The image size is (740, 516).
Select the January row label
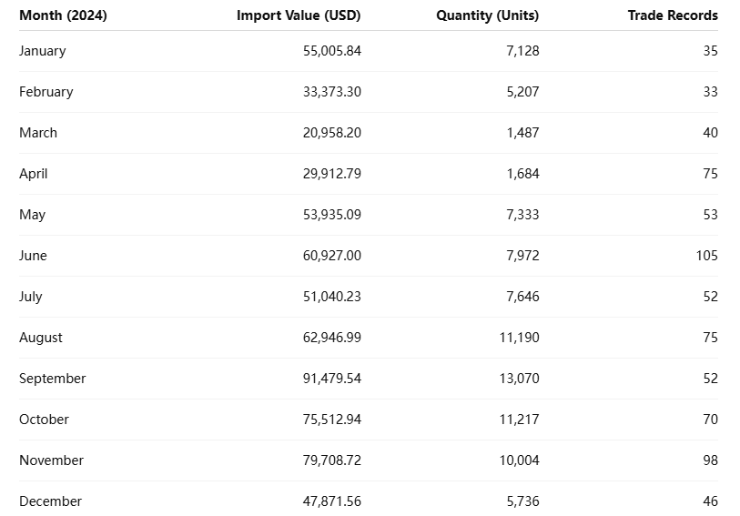(43, 51)
